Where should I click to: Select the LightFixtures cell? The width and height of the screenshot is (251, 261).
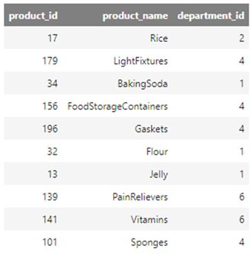tap(141, 61)
